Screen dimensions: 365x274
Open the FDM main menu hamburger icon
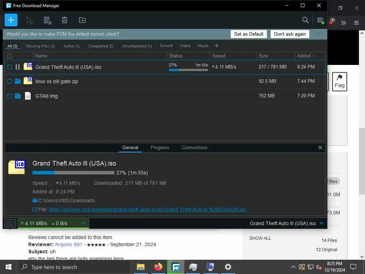pyautogui.click(x=320, y=20)
